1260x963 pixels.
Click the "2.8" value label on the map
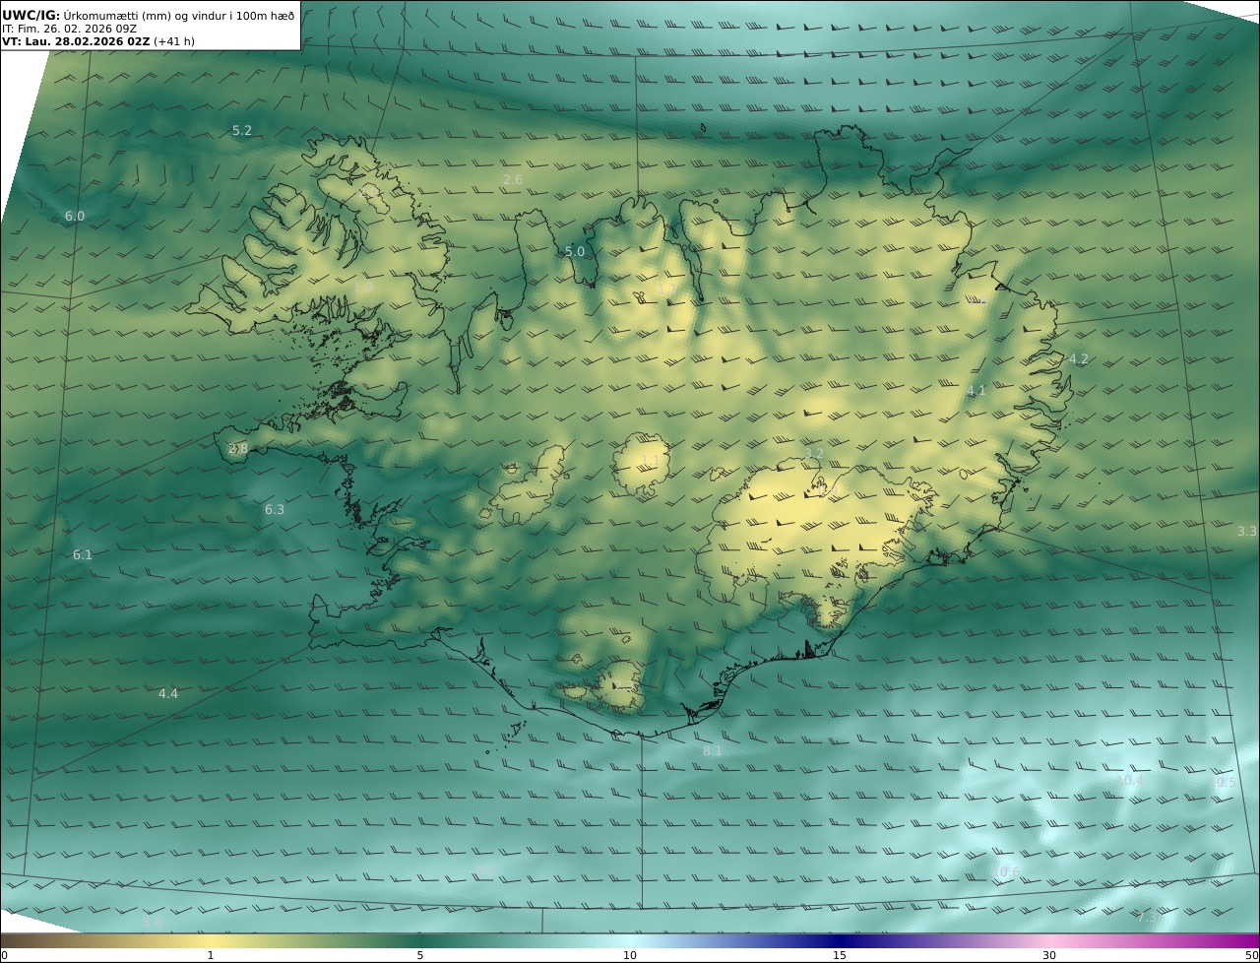(238, 448)
